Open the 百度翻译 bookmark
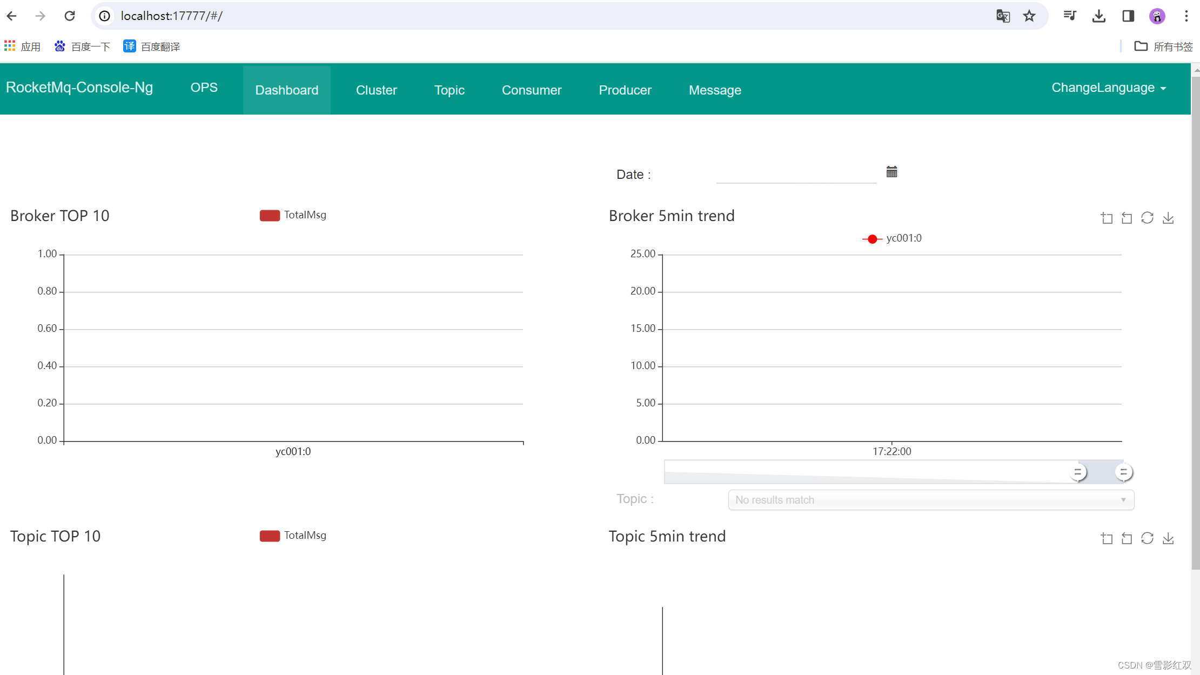The image size is (1200, 675). click(152, 46)
